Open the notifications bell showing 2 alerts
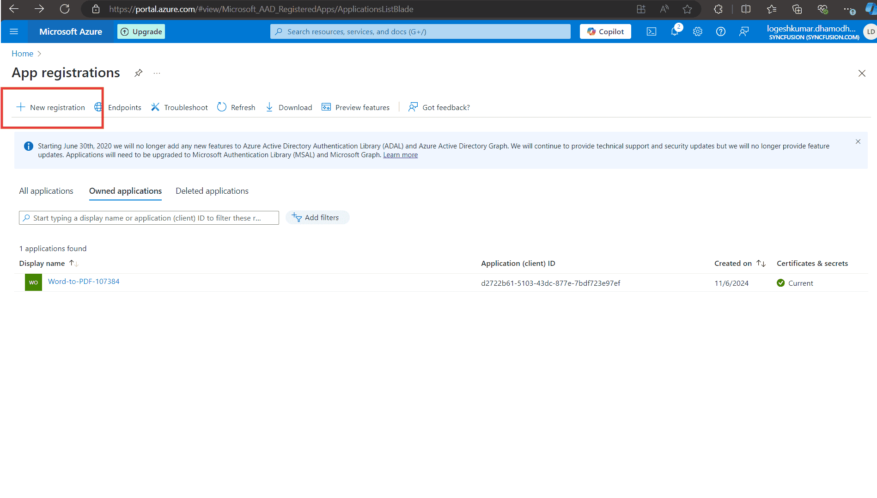The height and width of the screenshot is (498, 877). click(x=675, y=31)
